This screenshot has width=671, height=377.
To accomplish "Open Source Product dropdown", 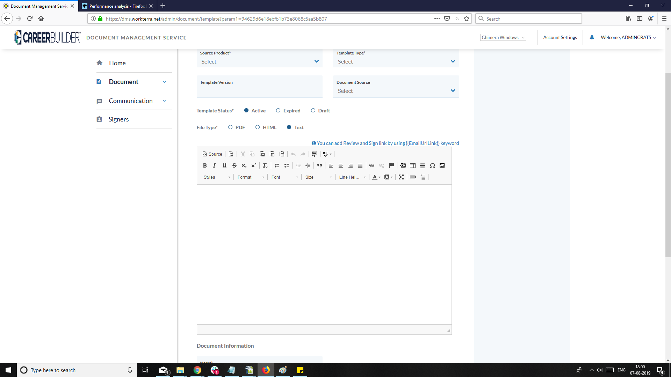I will tap(260, 62).
